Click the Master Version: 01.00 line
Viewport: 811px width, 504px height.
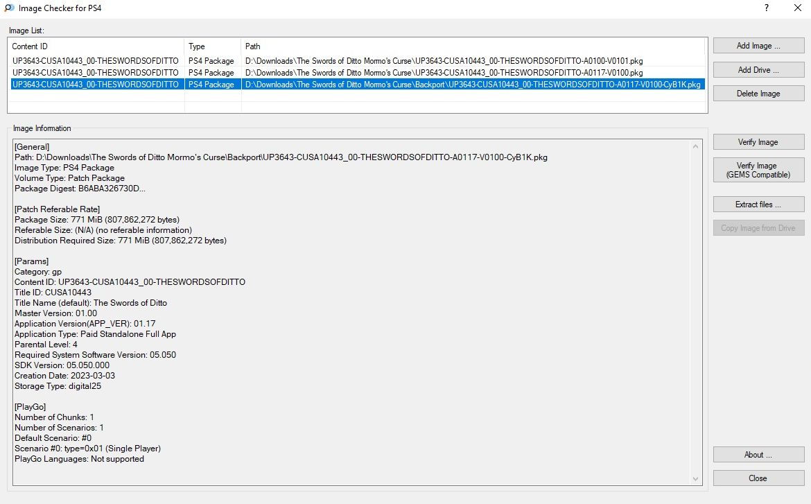[56, 313]
